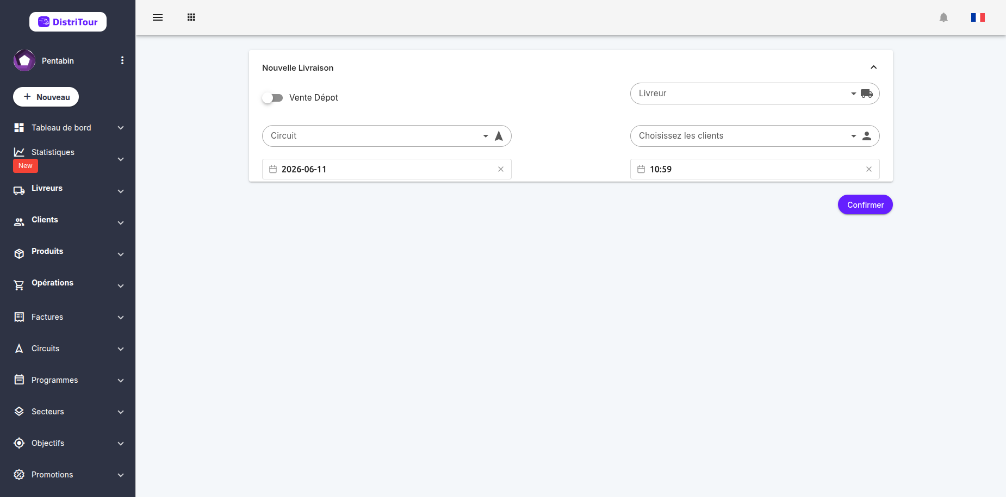This screenshot has width=1006, height=497.
Task: Click the Confirmer button
Action: pos(865,204)
